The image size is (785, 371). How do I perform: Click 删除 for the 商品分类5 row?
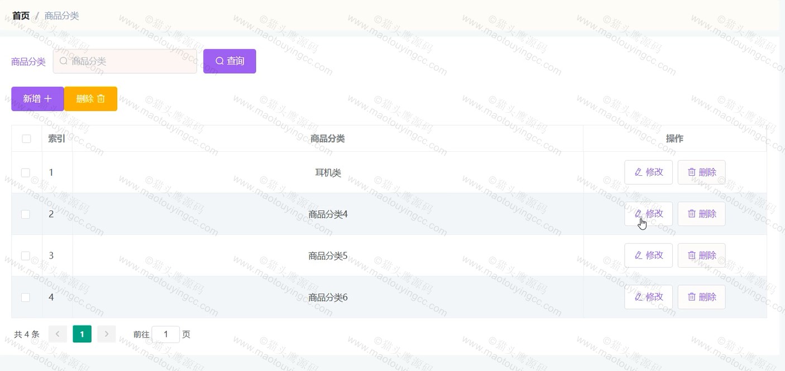[701, 256]
